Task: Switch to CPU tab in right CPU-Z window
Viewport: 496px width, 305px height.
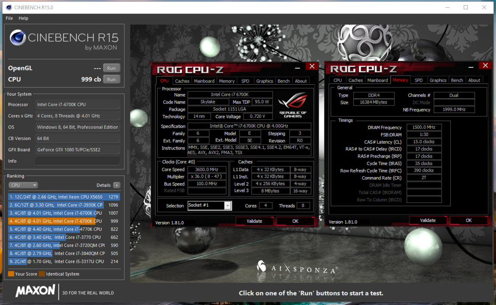Action: tap(338, 80)
